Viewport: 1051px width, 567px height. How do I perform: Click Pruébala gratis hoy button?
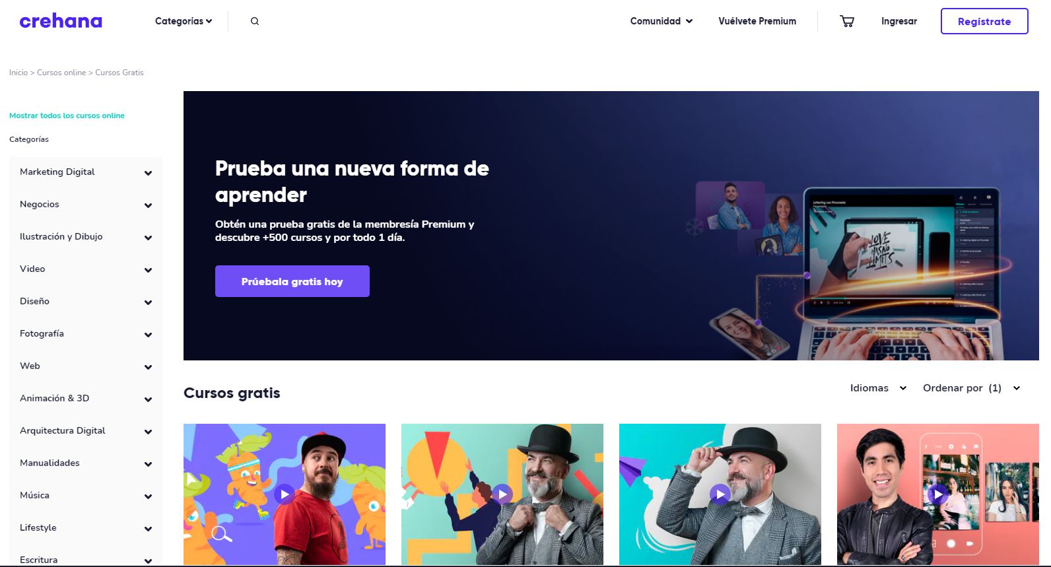[292, 281]
